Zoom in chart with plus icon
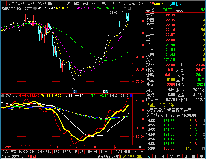The image size is (206, 159). pyautogui.click(x=135, y=152)
